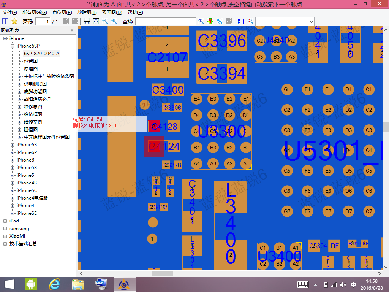The width and height of the screenshot is (389, 292).
Task: Click the green down-arrow toolbar icon
Action: point(210,22)
